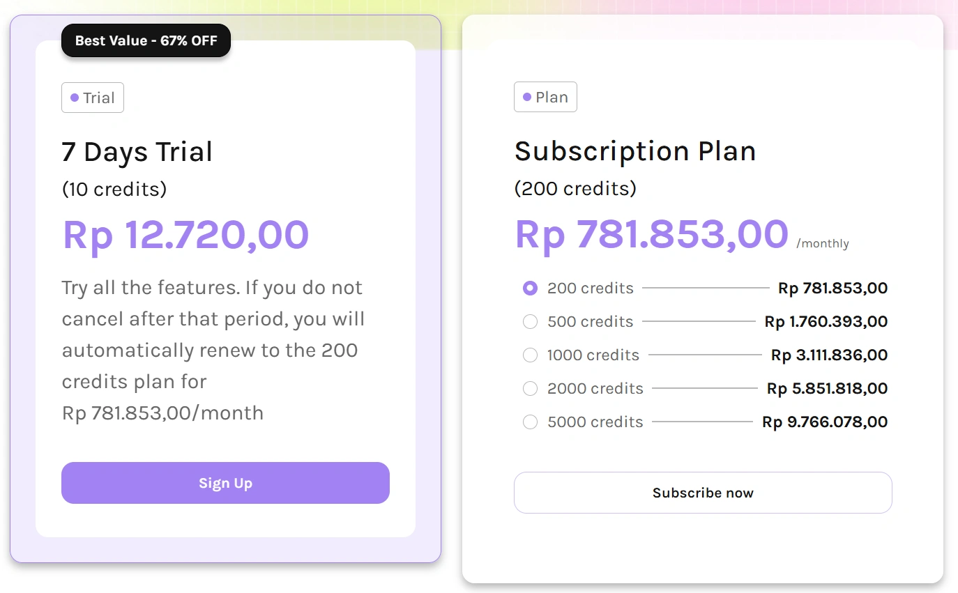Click the Rp 9.766.078,00 price label
This screenshot has height=593, width=958.
825,422
